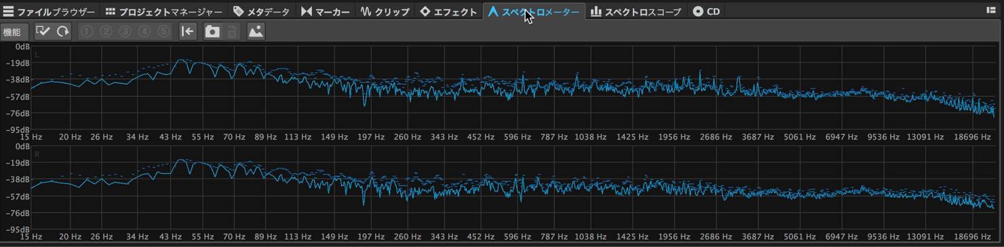Click the 18696 Hz label on lower graph

click(x=973, y=238)
